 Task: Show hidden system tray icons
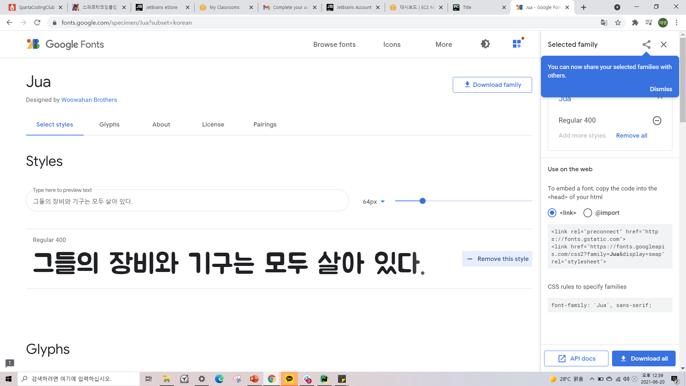(x=592, y=379)
